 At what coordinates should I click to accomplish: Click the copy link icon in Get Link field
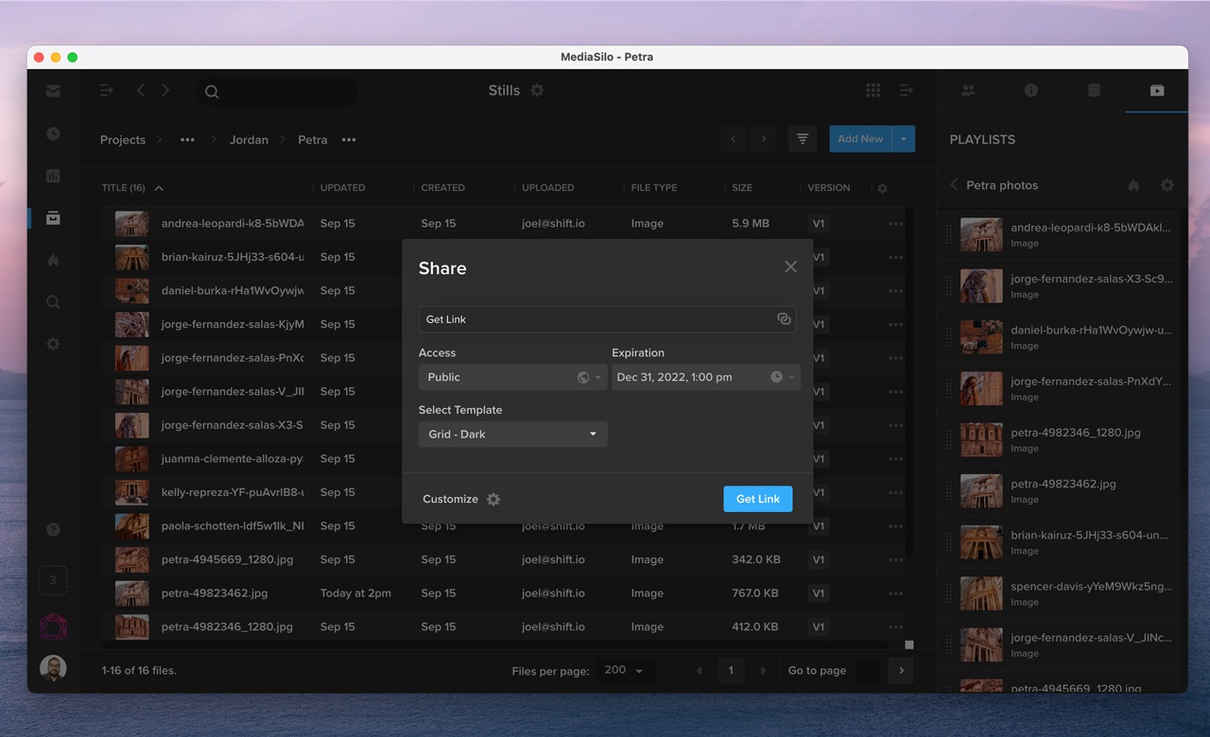(784, 319)
